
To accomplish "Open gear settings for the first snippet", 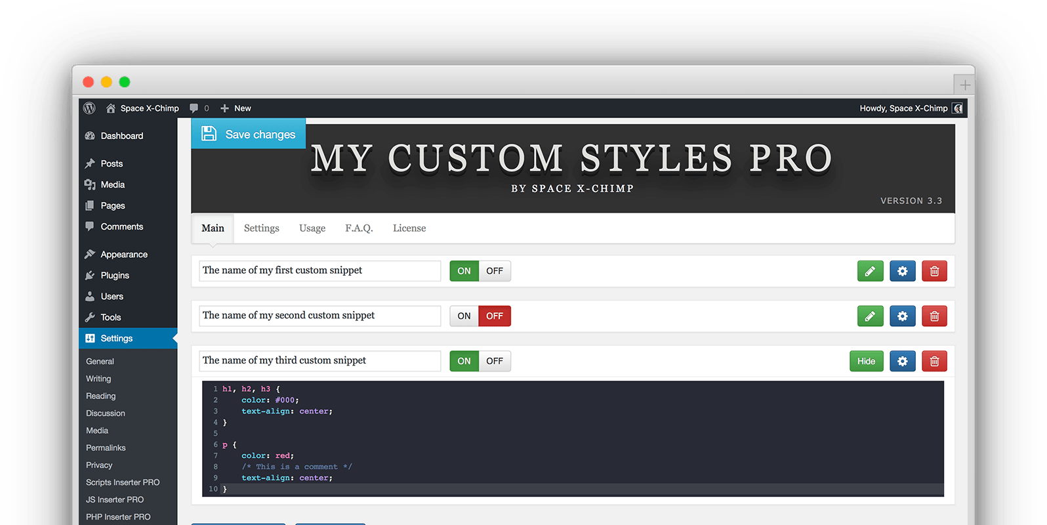I will (x=902, y=271).
